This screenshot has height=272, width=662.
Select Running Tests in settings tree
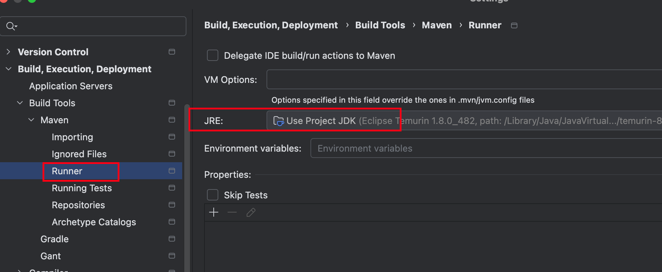(x=82, y=188)
